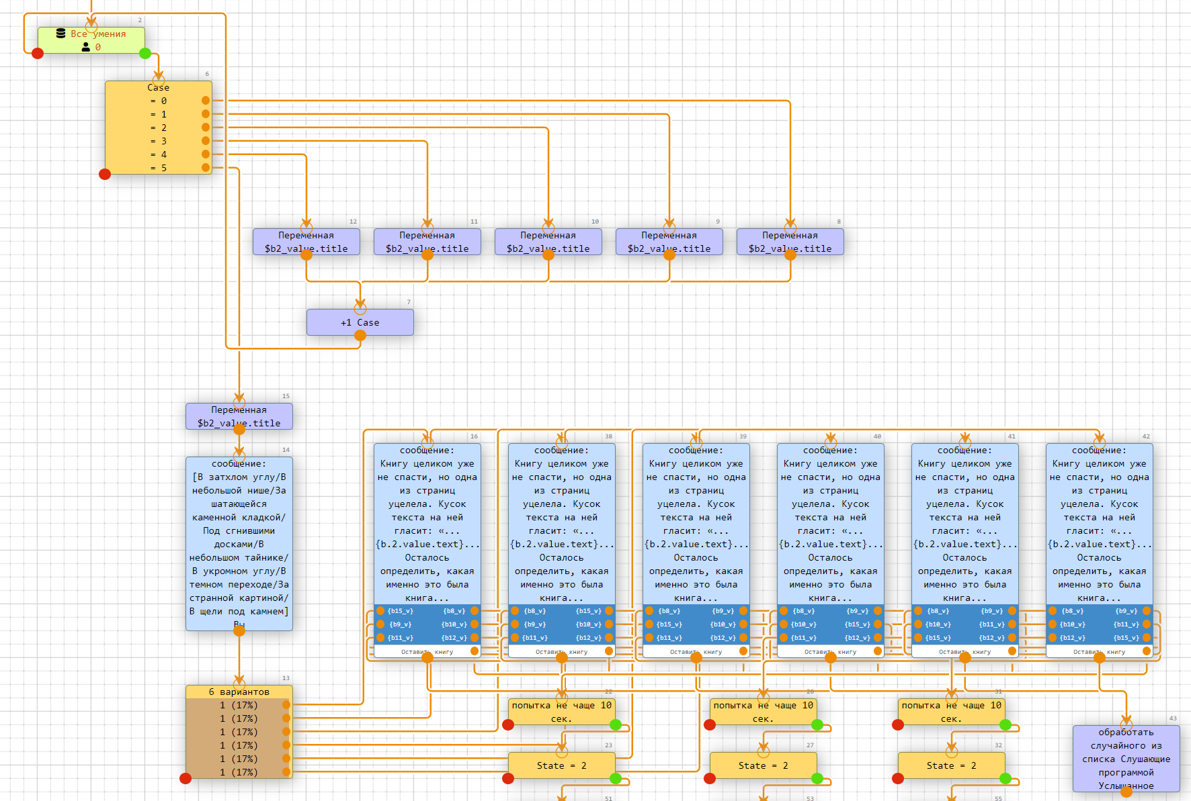Select node 43 'обработать случайного из списка Слушающие'
The height and width of the screenshot is (801, 1191).
coord(1126,759)
